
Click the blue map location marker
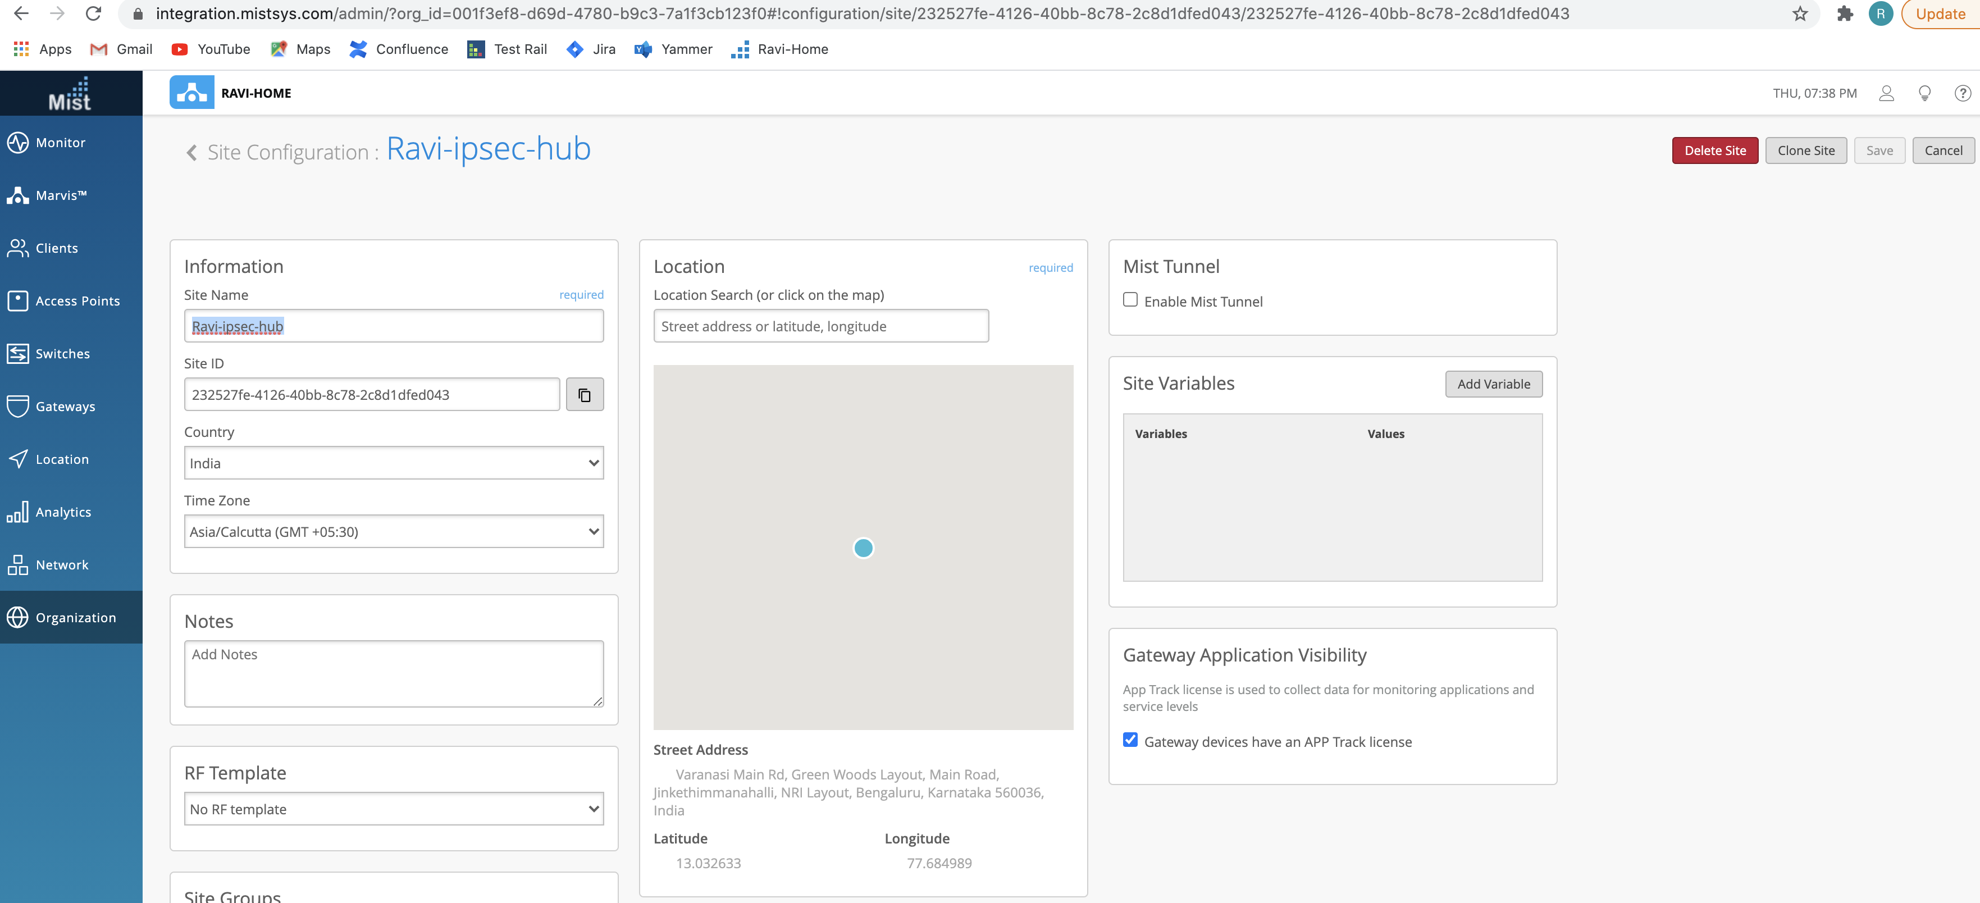point(863,548)
